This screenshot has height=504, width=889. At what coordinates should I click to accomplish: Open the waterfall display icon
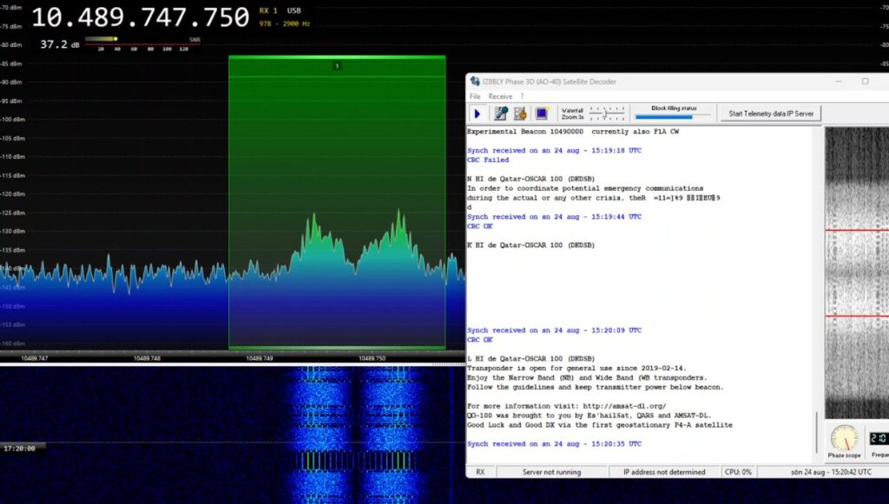coord(543,113)
